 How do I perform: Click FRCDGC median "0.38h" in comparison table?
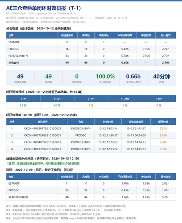tap(146, 190)
